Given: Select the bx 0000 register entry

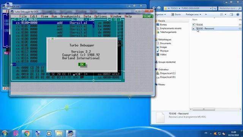Looking at the screenshot, I should pos(104,26).
